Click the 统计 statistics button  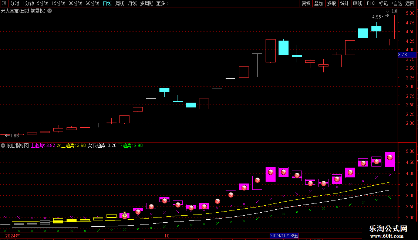pos(344,3)
